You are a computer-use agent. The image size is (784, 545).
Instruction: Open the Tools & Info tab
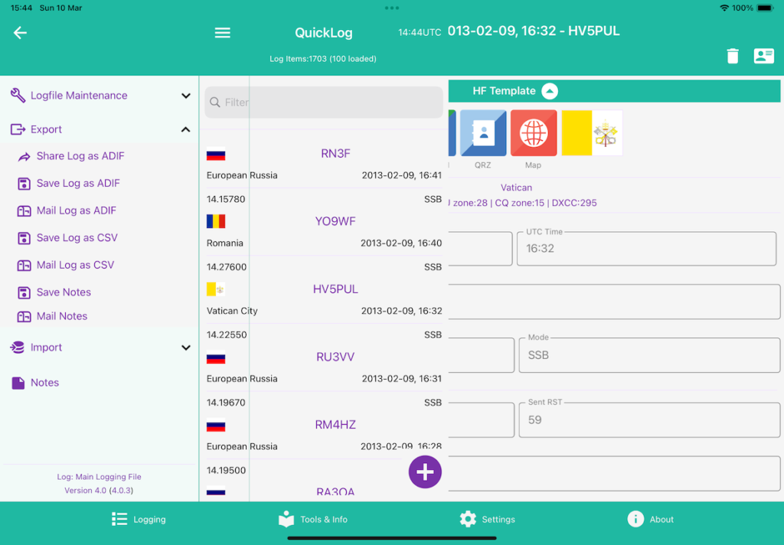tap(313, 520)
